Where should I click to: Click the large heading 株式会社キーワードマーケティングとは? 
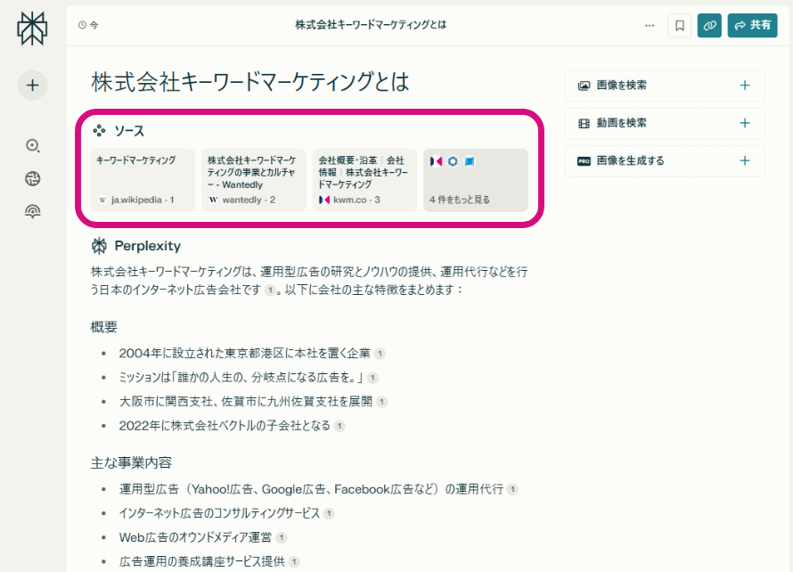tap(250, 82)
